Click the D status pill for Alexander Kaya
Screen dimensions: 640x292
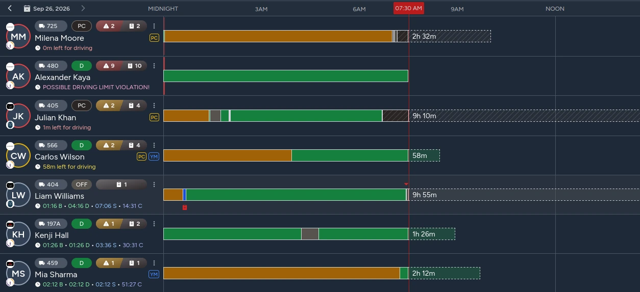[82, 66]
